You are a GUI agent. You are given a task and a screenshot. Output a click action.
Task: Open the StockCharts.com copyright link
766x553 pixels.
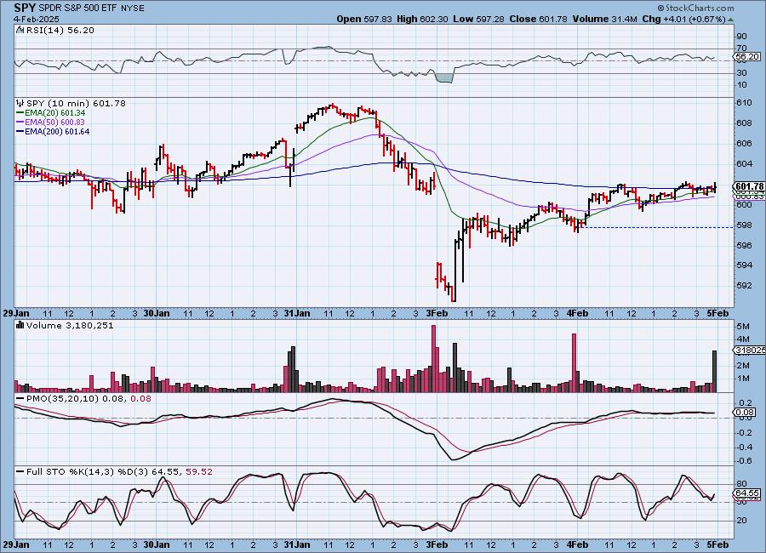pos(695,8)
